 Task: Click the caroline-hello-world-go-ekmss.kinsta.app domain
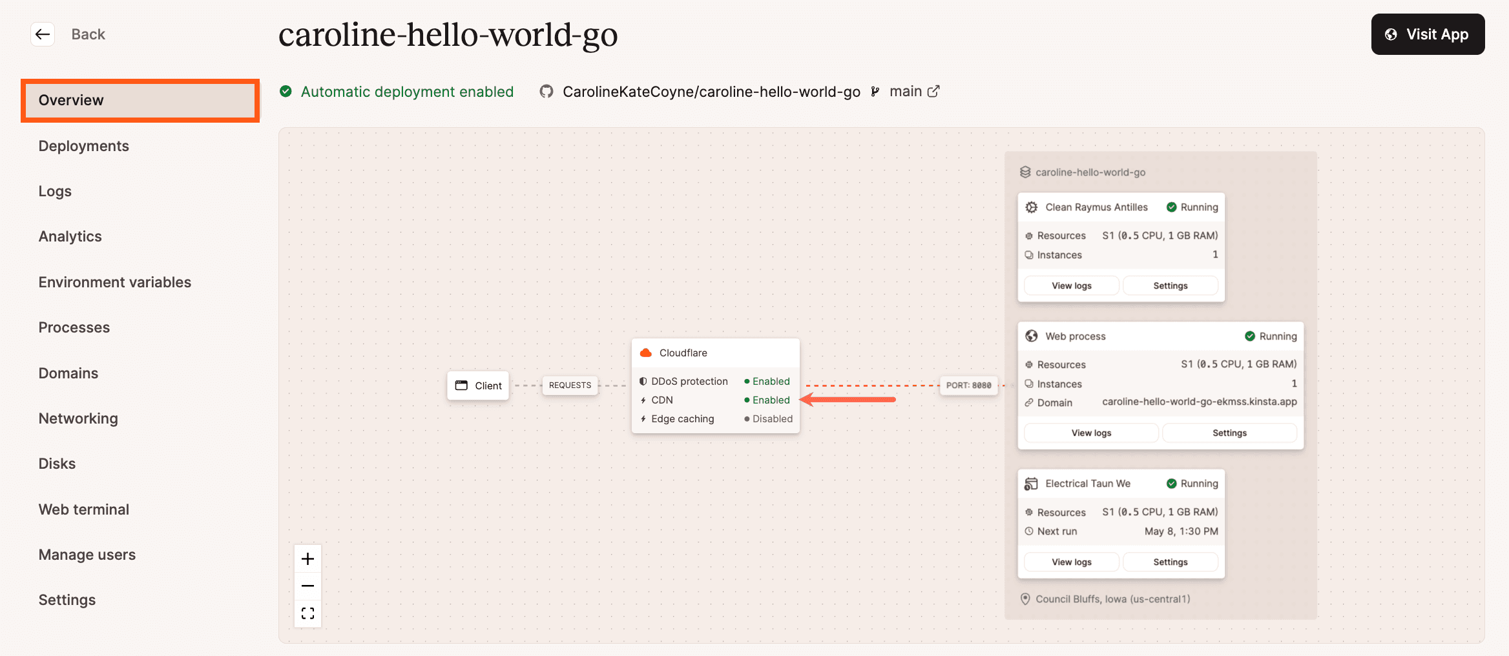(1200, 401)
